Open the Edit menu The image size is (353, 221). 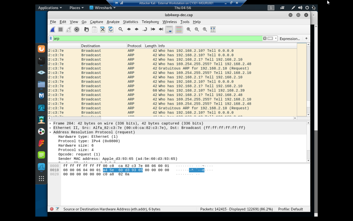coord(63,22)
